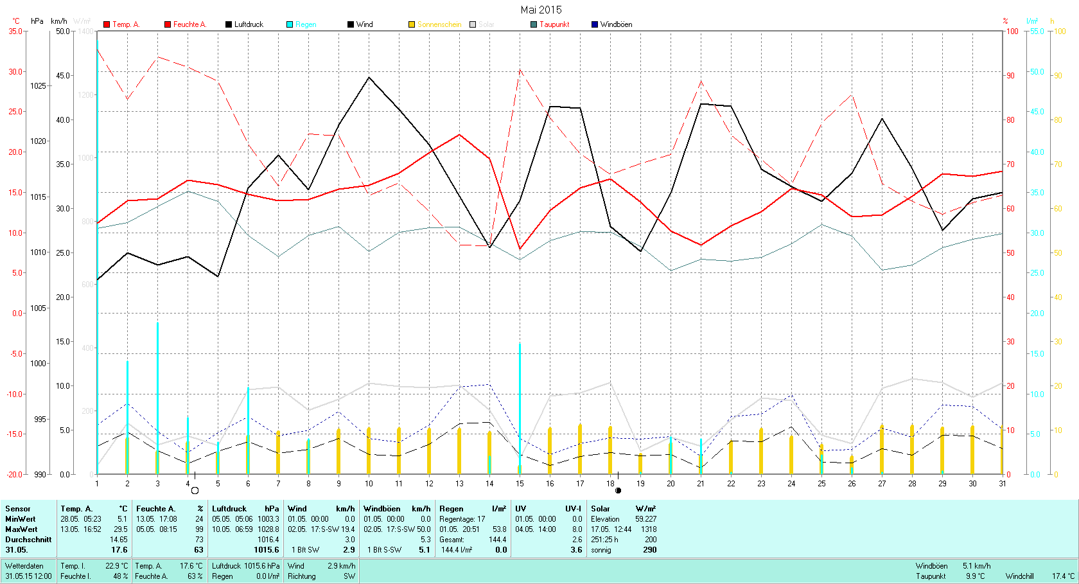The image size is (1079, 584).
Task: Click the indoor humidity value '48 %'
Action: pyautogui.click(x=121, y=576)
